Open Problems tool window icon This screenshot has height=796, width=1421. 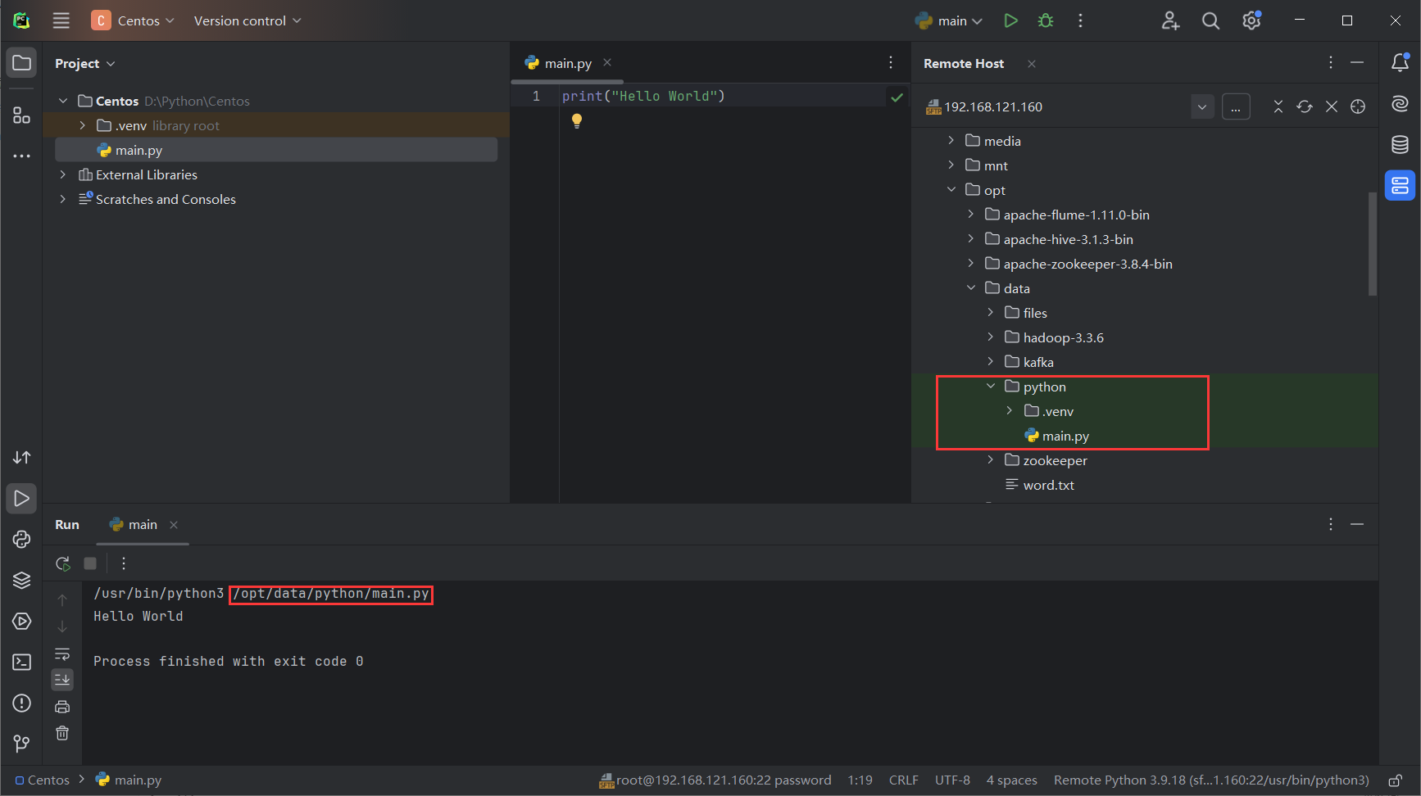pos(21,703)
